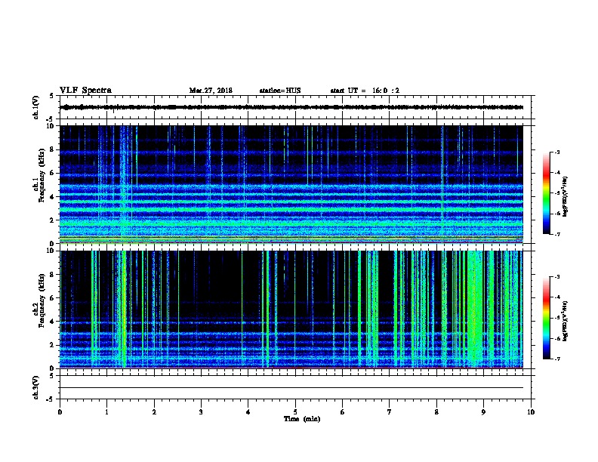Click the ch.2 color scale log(PSD) units label
The height and width of the screenshot is (462, 598).
point(565,321)
